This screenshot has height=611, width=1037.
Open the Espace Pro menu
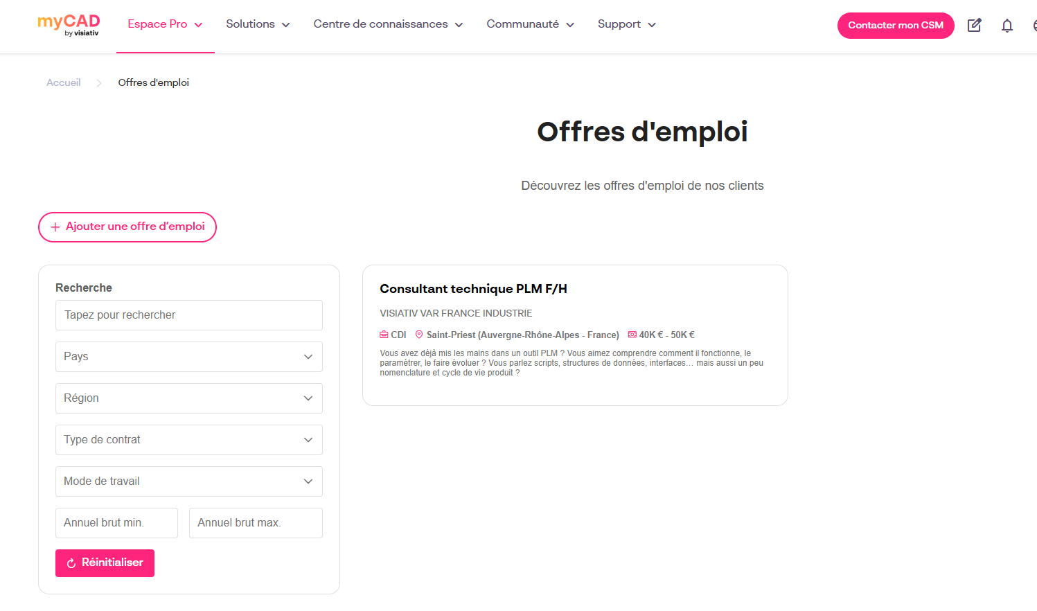(x=165, y=24)
